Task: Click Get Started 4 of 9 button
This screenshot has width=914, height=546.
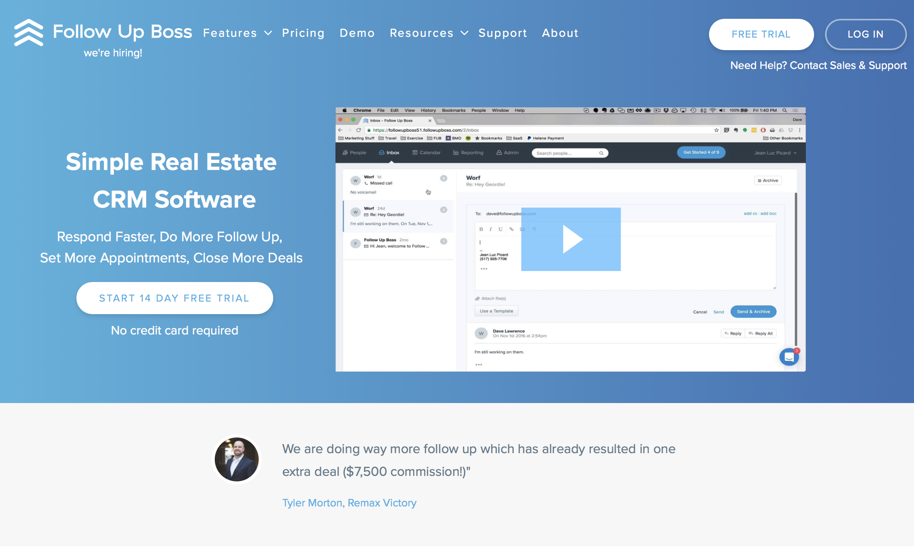Action: [x=701, y=152]
